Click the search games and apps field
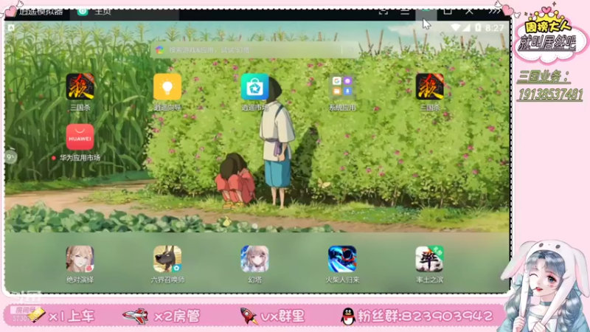The width and height of the screenshot is (590, 332). [254, 49]
